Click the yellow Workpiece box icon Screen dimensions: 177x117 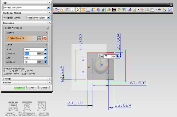(62, 10)
